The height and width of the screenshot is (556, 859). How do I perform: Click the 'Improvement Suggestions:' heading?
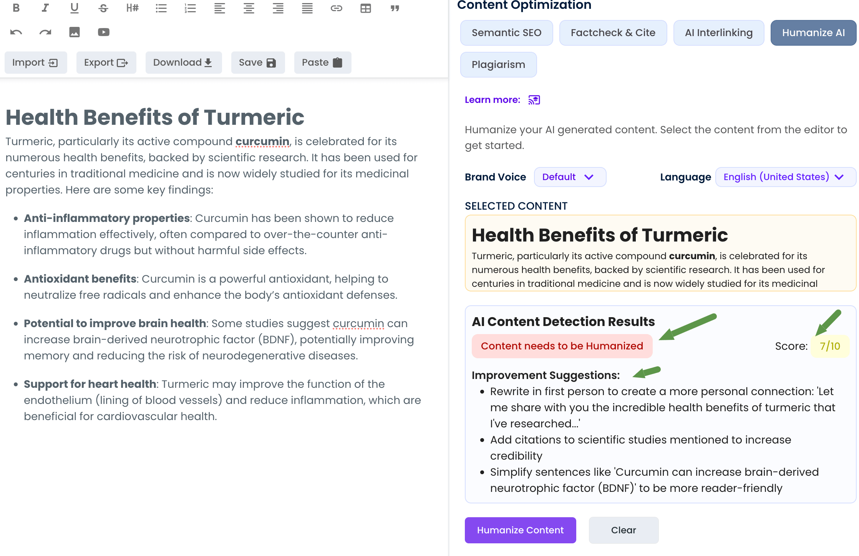(x=546, y=375)
